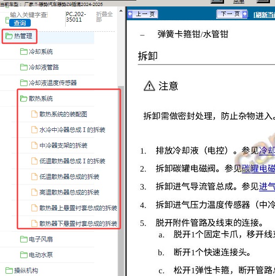The height and width of the screenshot is (276, 275).
Task: Focus the 输入关键字查询 keyword input field
Action: [x=29, y=15]
